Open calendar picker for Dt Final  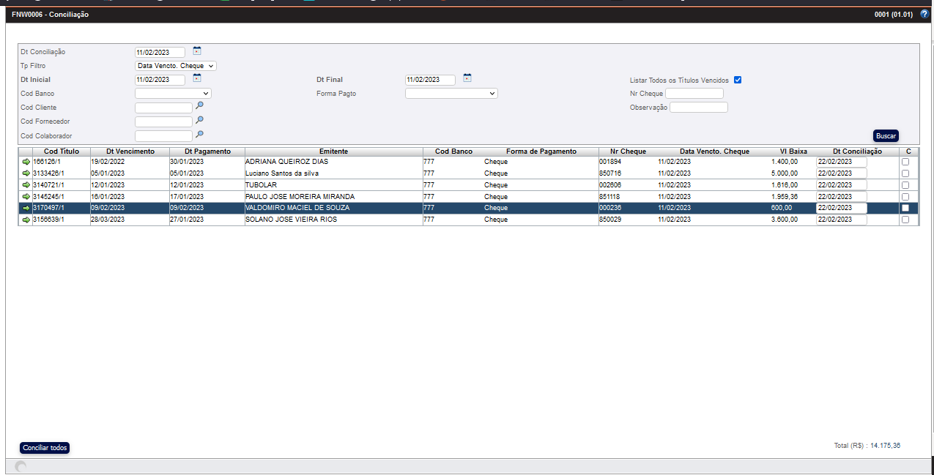467,78
